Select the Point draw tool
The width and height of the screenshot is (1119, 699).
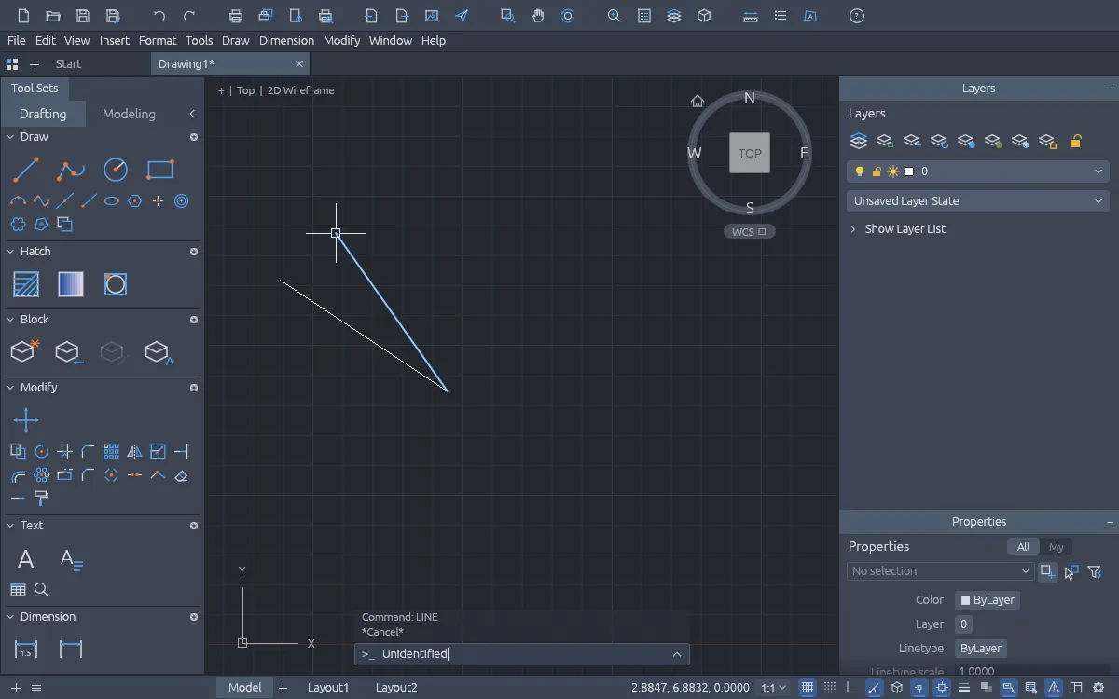click(158, 200)
